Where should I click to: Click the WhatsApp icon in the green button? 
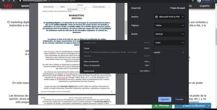(156, 106)
